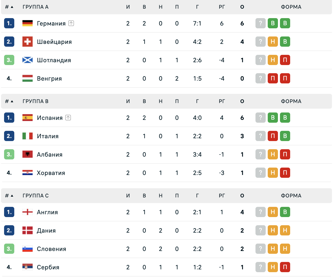This screenshot has height=277, width=333.
Task: Click the Albania flag icon
Action: pyautogui.click(x=28, y=154)
